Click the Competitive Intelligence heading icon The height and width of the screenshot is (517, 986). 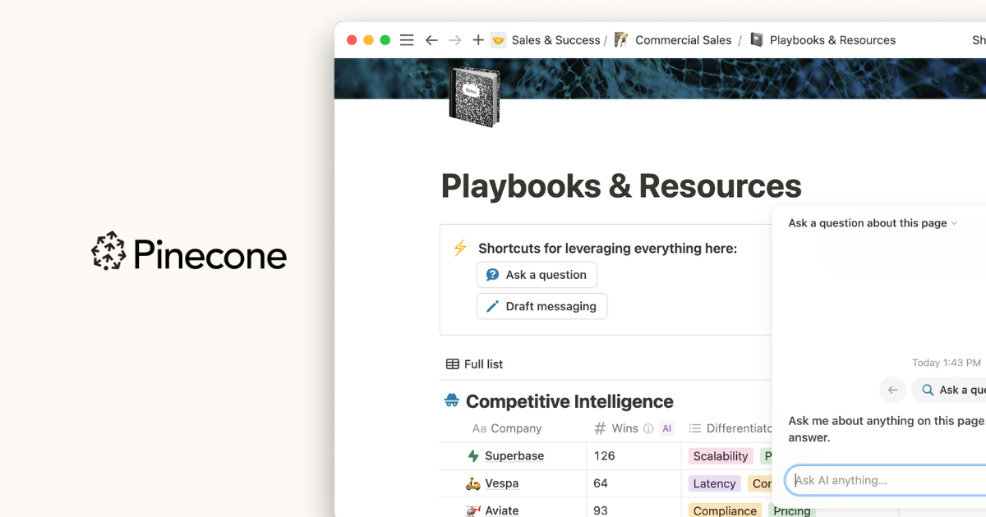[x=452, y=401]
